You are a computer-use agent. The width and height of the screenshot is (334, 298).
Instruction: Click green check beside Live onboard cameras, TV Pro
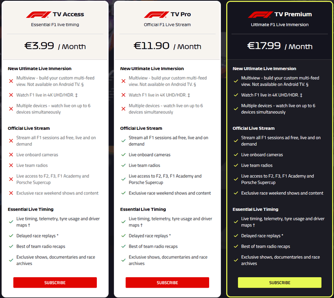[123, 155]
